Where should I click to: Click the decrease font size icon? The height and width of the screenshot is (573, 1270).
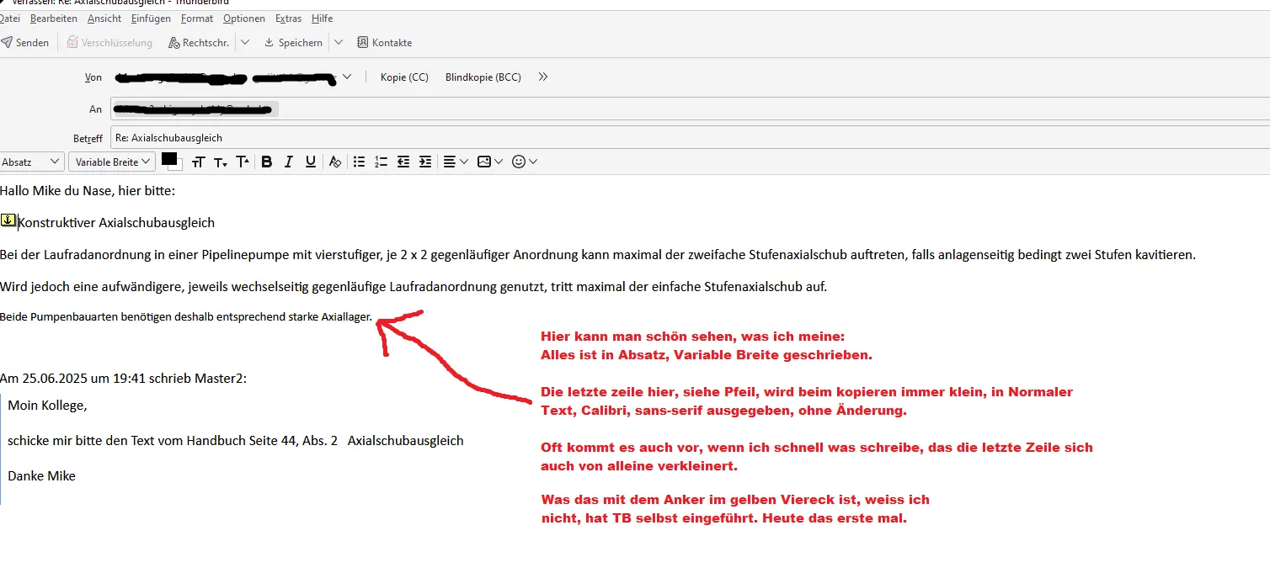(x=221, y=162)
